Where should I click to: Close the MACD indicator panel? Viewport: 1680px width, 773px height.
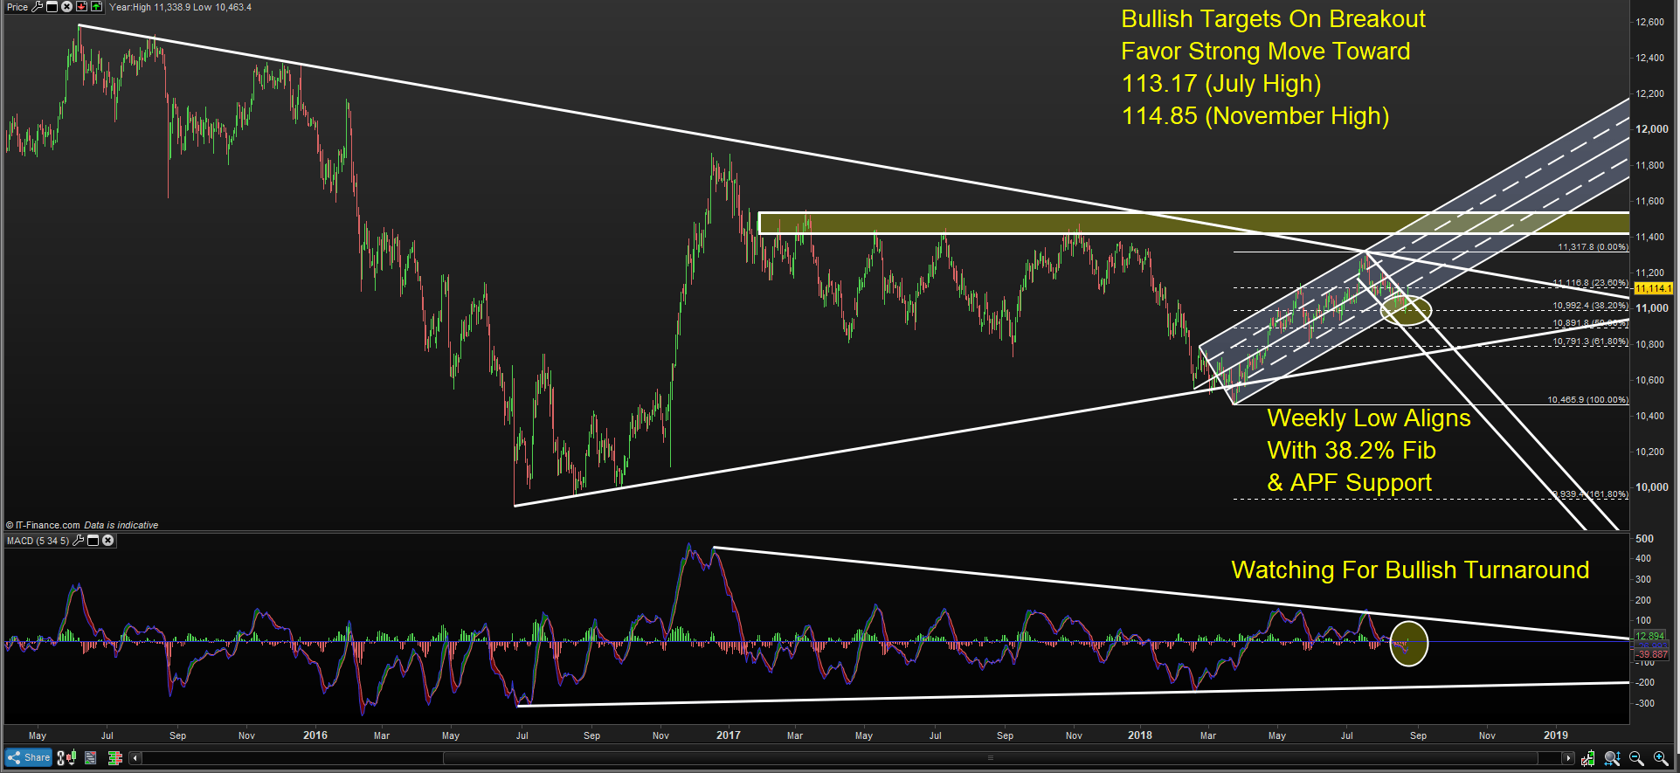[107, 541]
